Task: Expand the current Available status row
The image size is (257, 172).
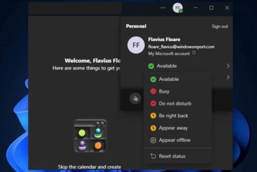Action: tap(189, 66)
